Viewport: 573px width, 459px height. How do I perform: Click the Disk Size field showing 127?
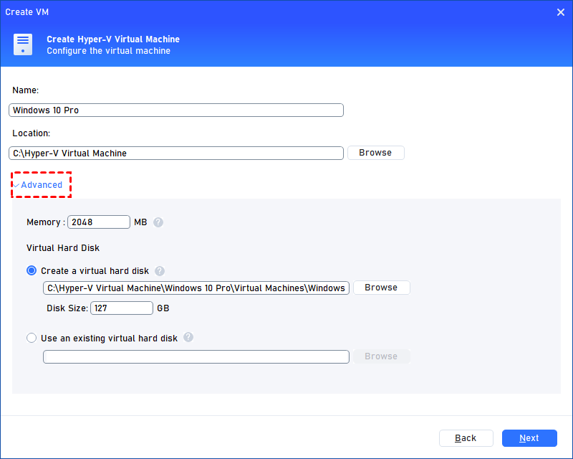pyautogui.click(x=122, y=308)
